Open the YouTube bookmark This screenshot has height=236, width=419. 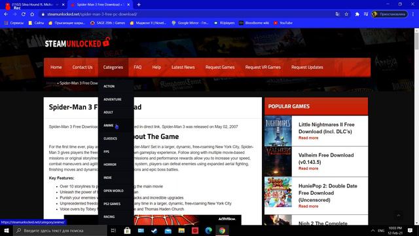283,23
